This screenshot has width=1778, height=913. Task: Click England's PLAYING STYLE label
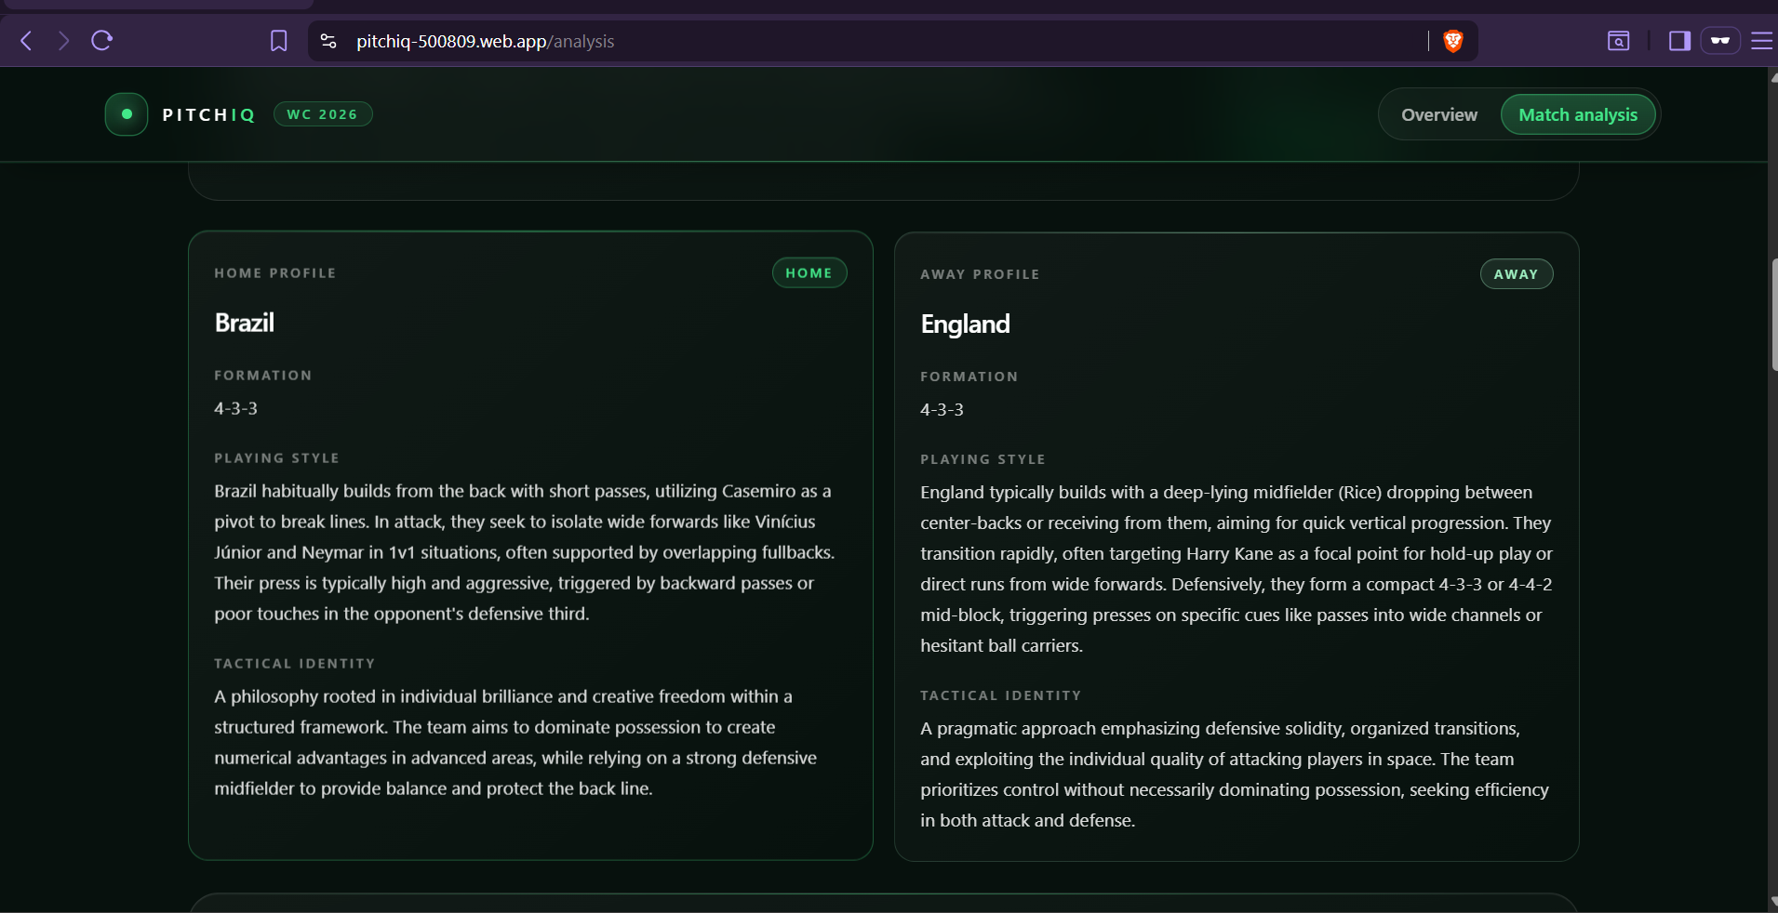click(x=983, y=459)
